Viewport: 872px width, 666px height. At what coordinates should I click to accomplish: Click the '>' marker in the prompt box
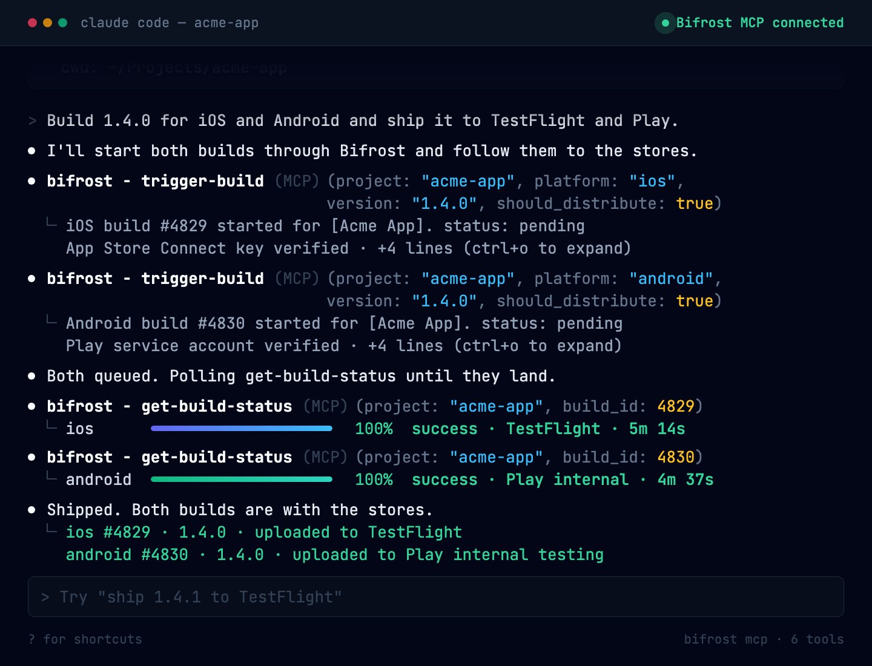tap(45, 597)
